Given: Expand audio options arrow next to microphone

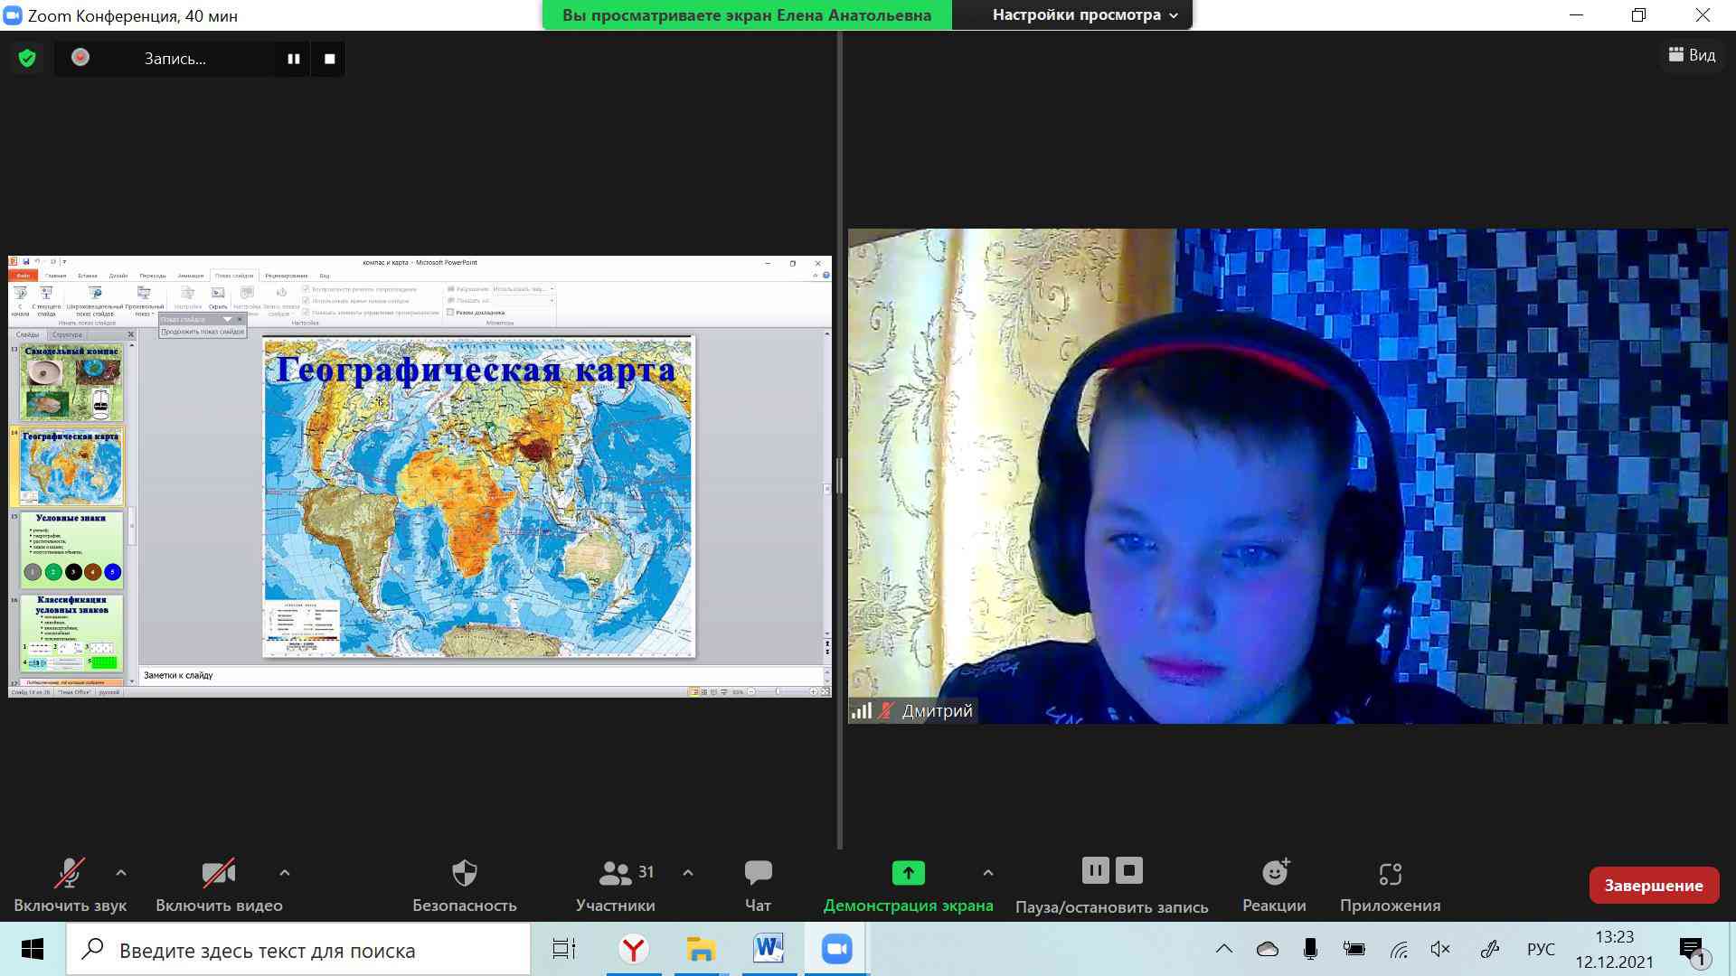Looking at the screenshot, I should click(121, 873).
